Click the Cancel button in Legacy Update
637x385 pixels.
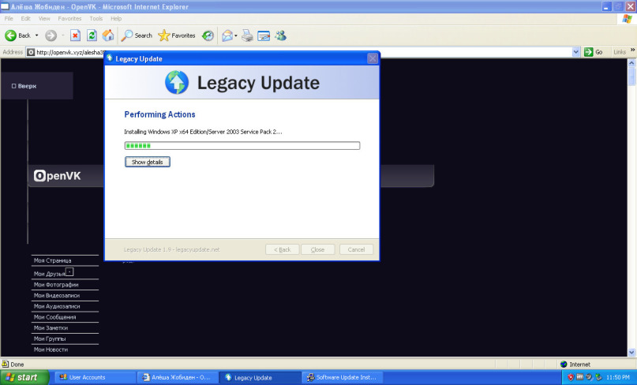[356, 249]
